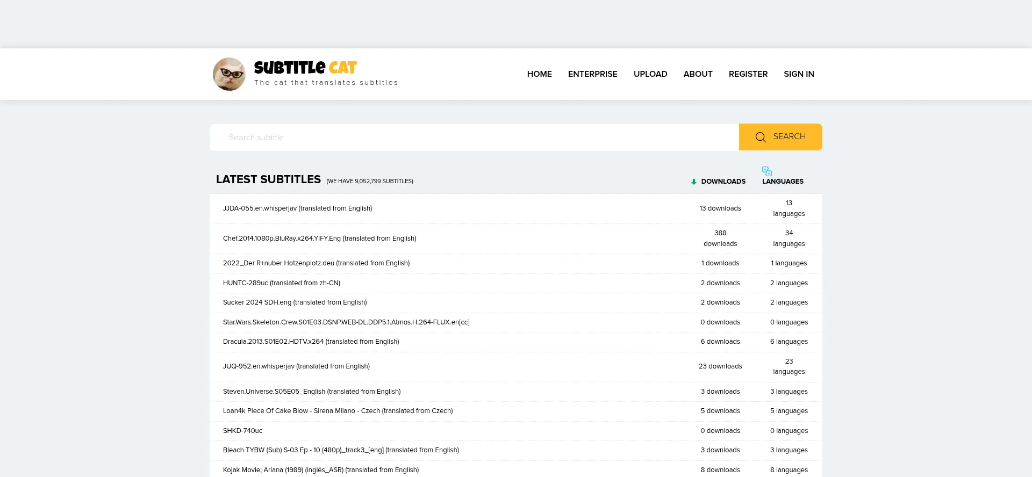Click '2 downloads' in HUNTC-289uc row
The image size is (1032, 477).
(720, 283)
